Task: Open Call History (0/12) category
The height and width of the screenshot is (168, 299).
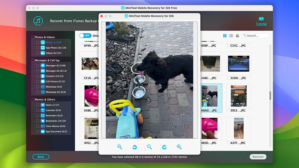Action: point(55,81)
